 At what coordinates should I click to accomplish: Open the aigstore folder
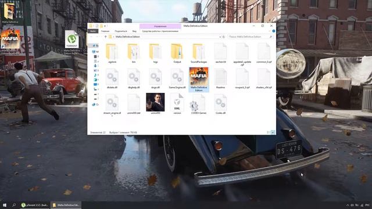pos(112,53)
